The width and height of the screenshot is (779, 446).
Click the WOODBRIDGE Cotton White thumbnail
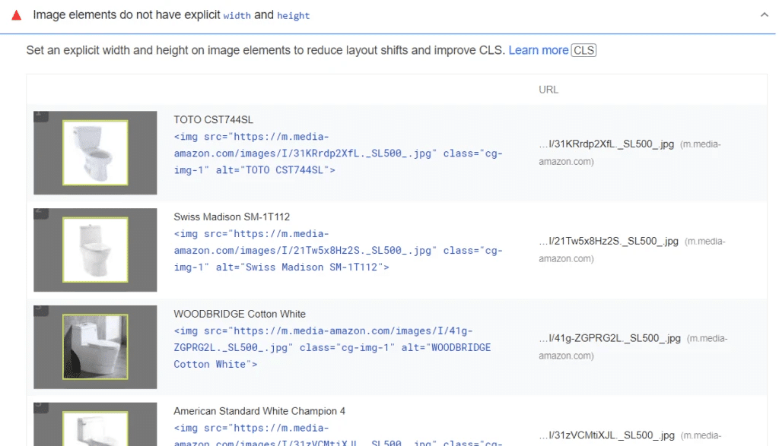[x=95, y=347]
